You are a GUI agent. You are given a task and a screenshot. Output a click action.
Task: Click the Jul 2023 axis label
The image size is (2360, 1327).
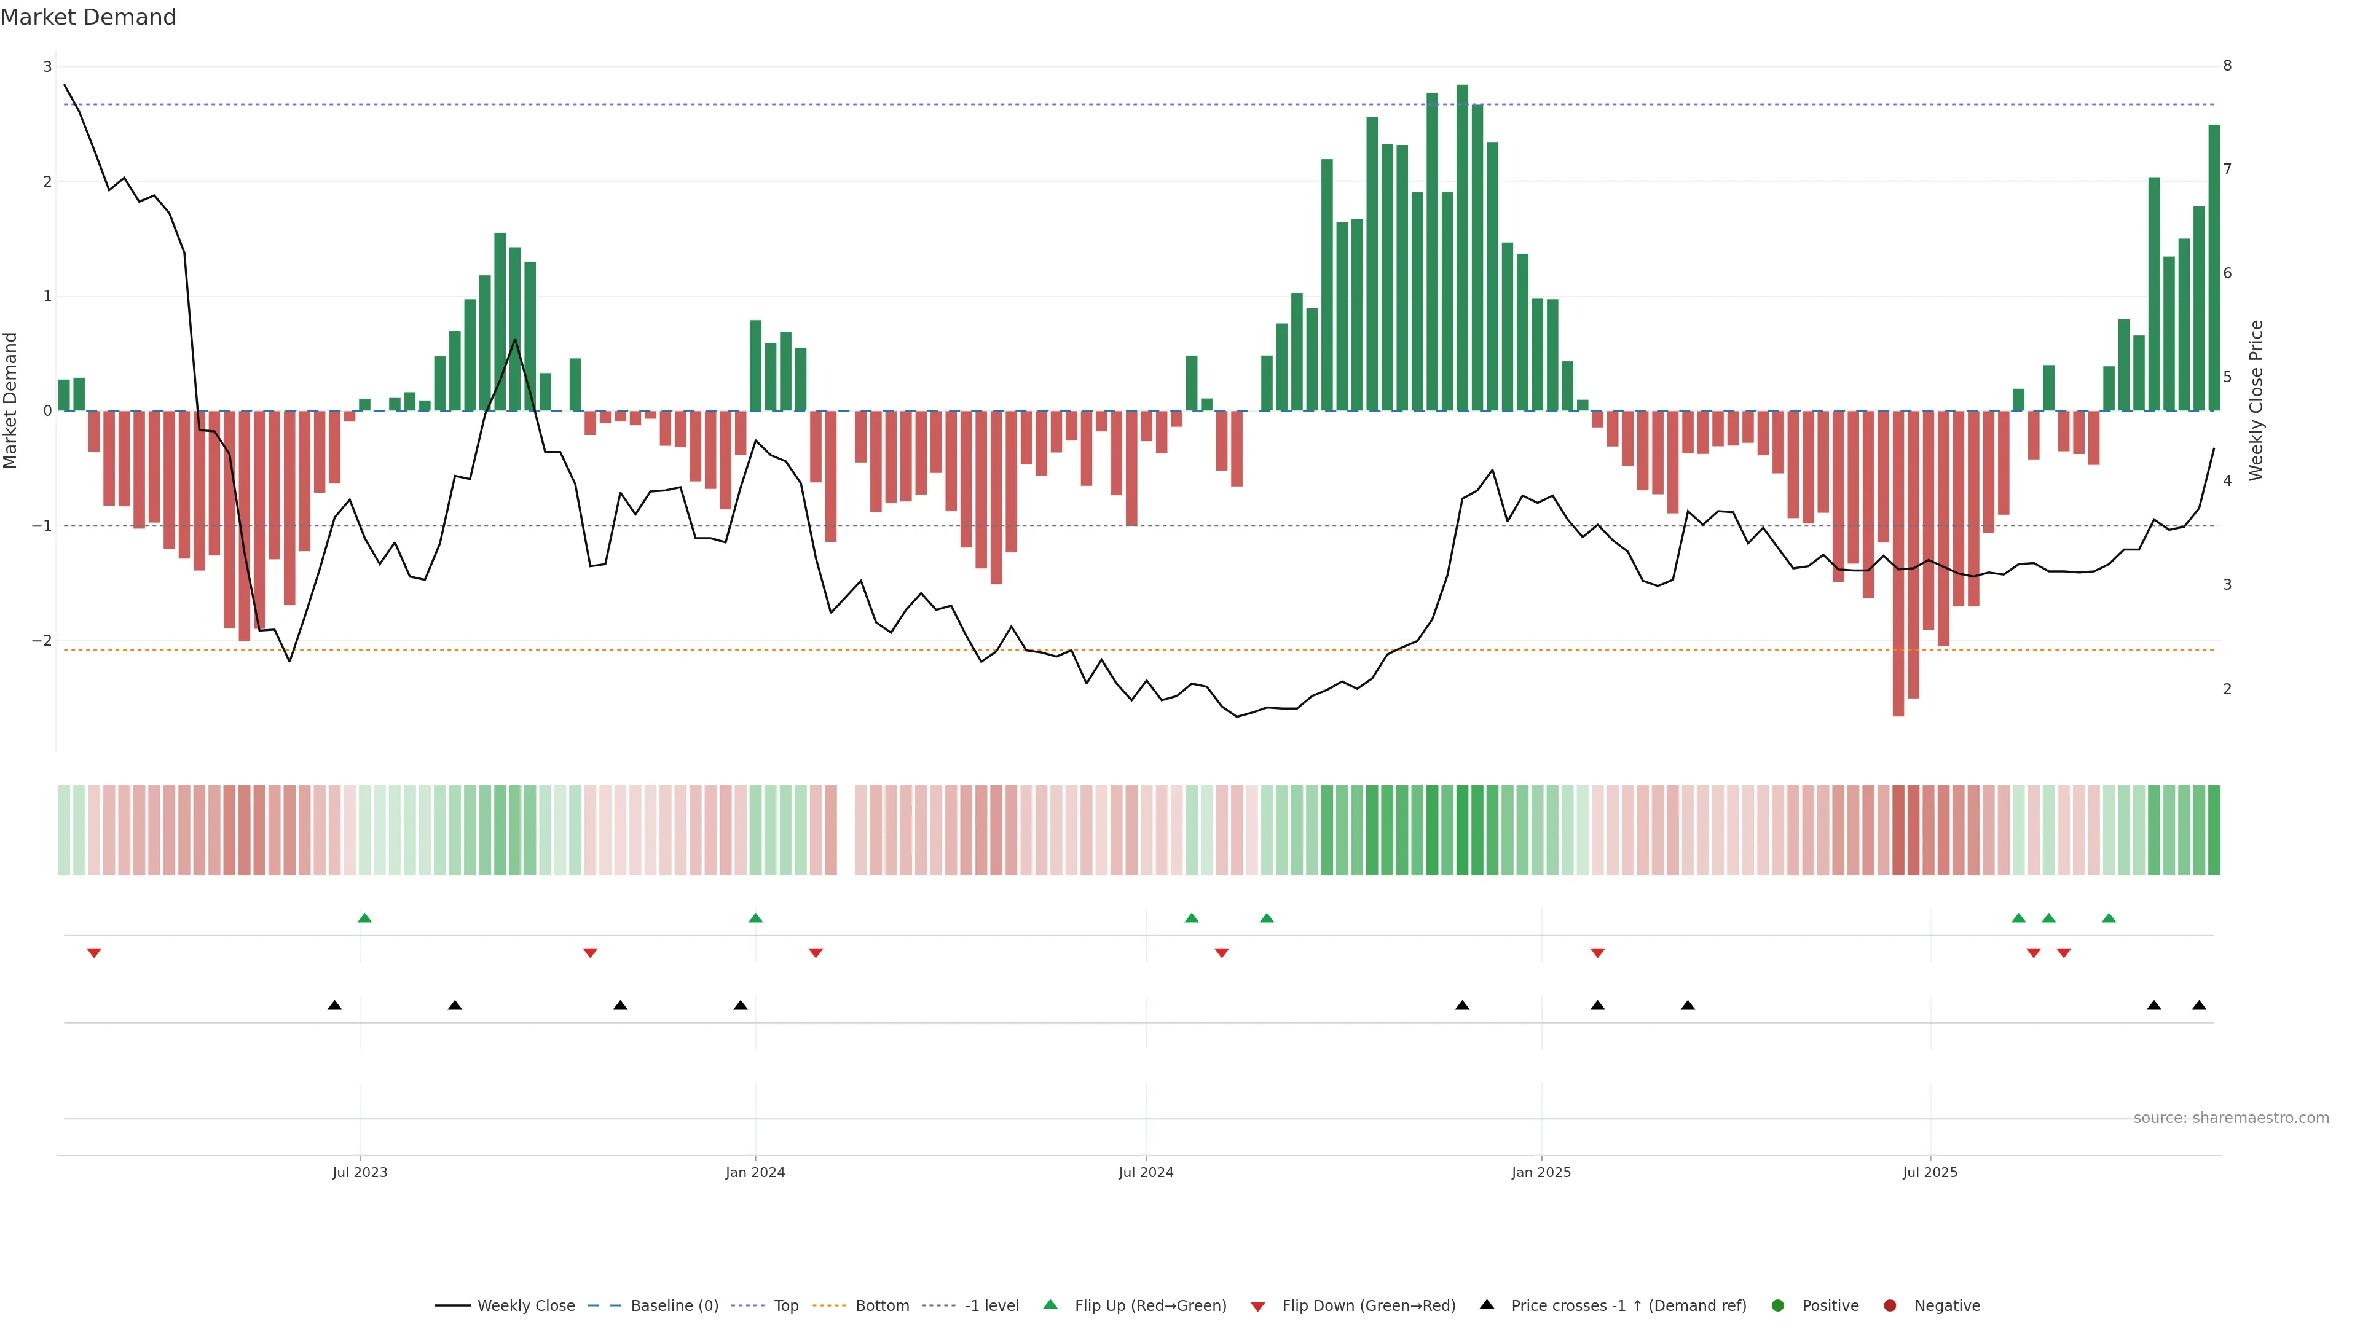pyautogui.click(x=360, y=1173)
